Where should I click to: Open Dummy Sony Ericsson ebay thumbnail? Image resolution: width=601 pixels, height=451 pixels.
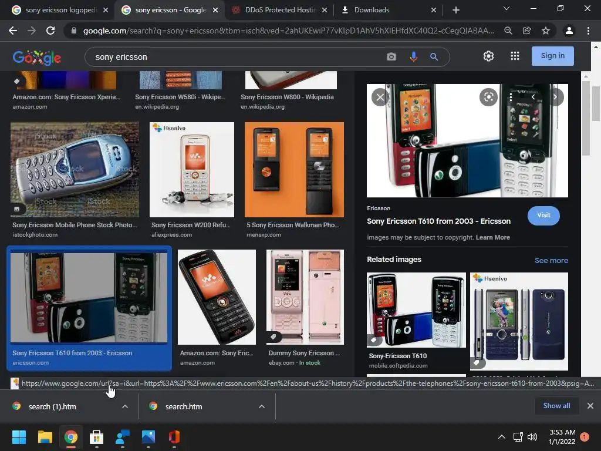[305, 297]
